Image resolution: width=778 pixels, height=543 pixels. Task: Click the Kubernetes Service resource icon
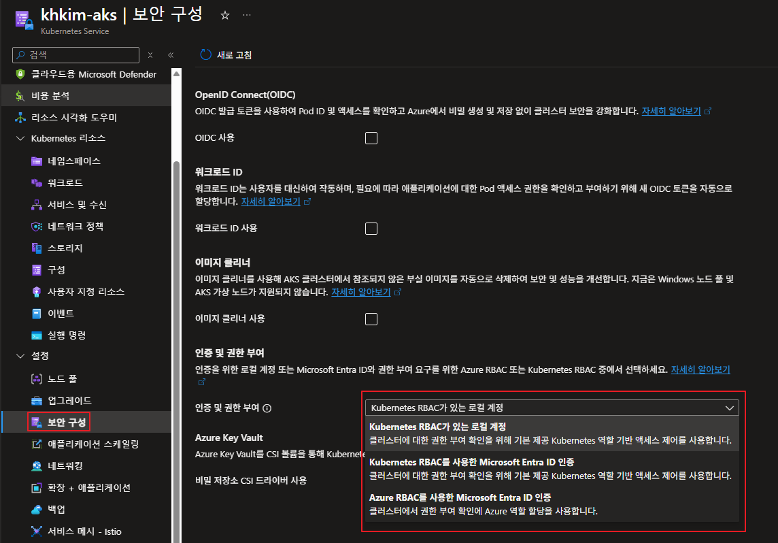tap(24, 20)
